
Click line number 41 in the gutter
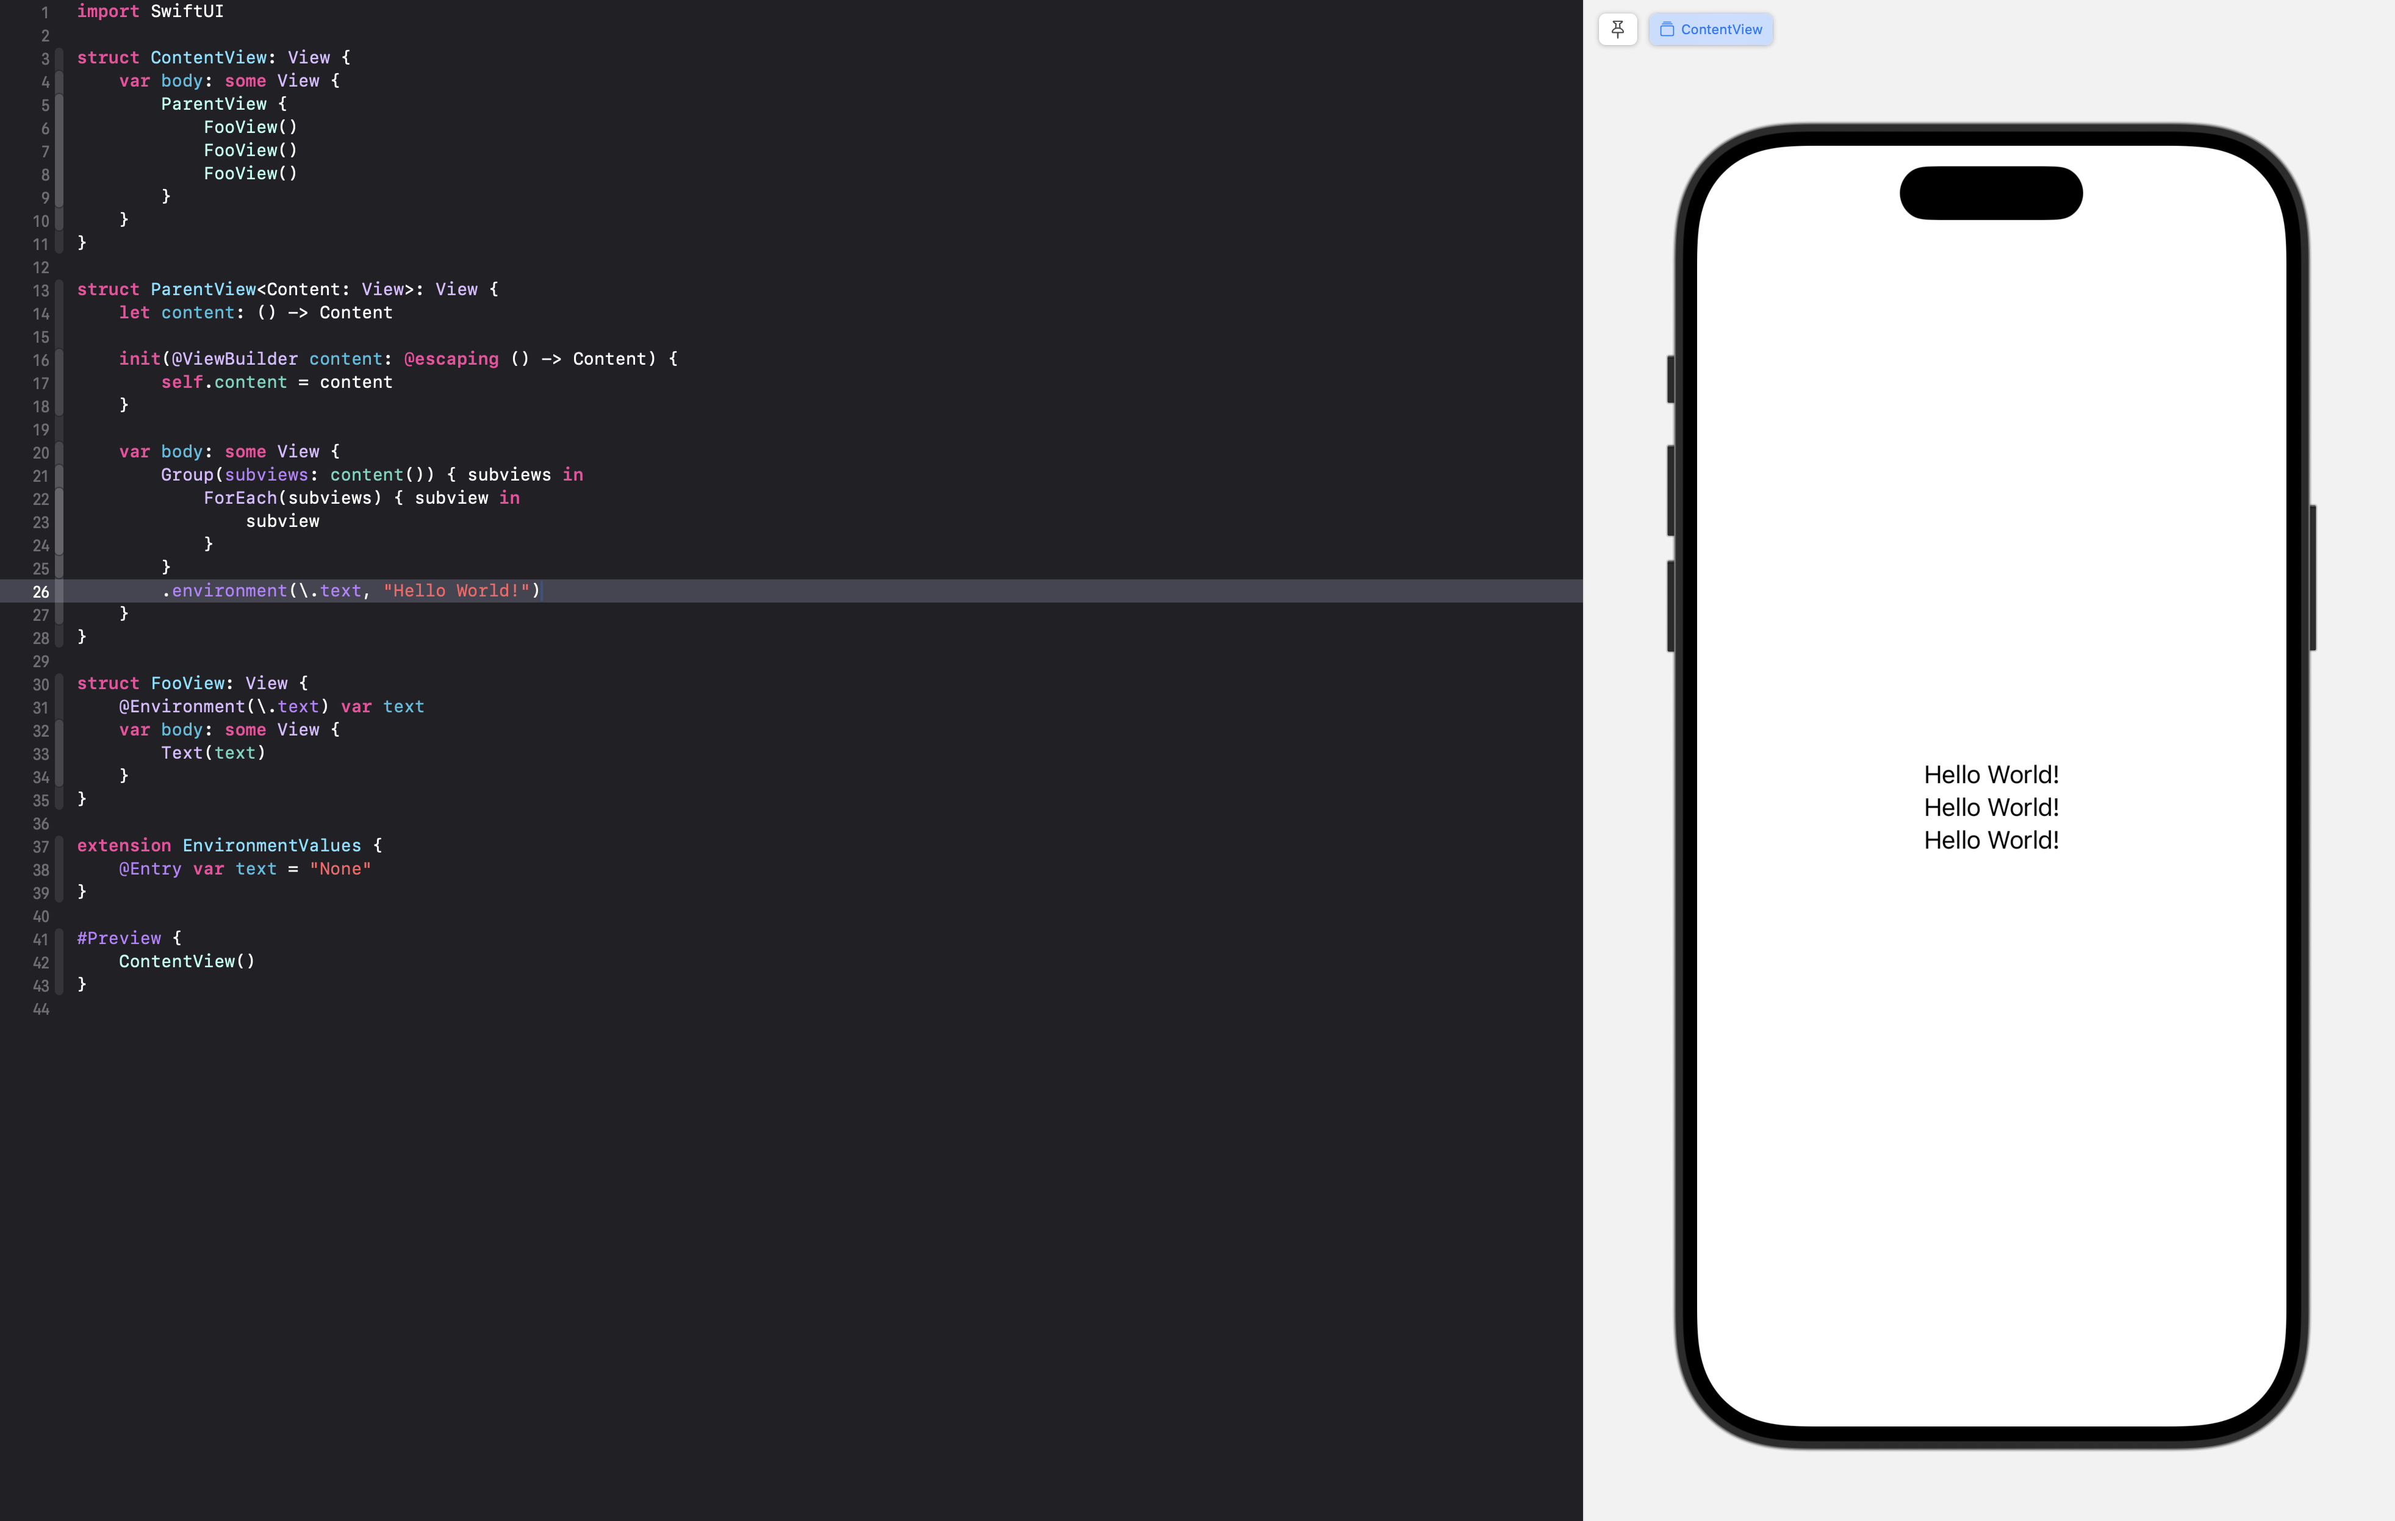40,939
